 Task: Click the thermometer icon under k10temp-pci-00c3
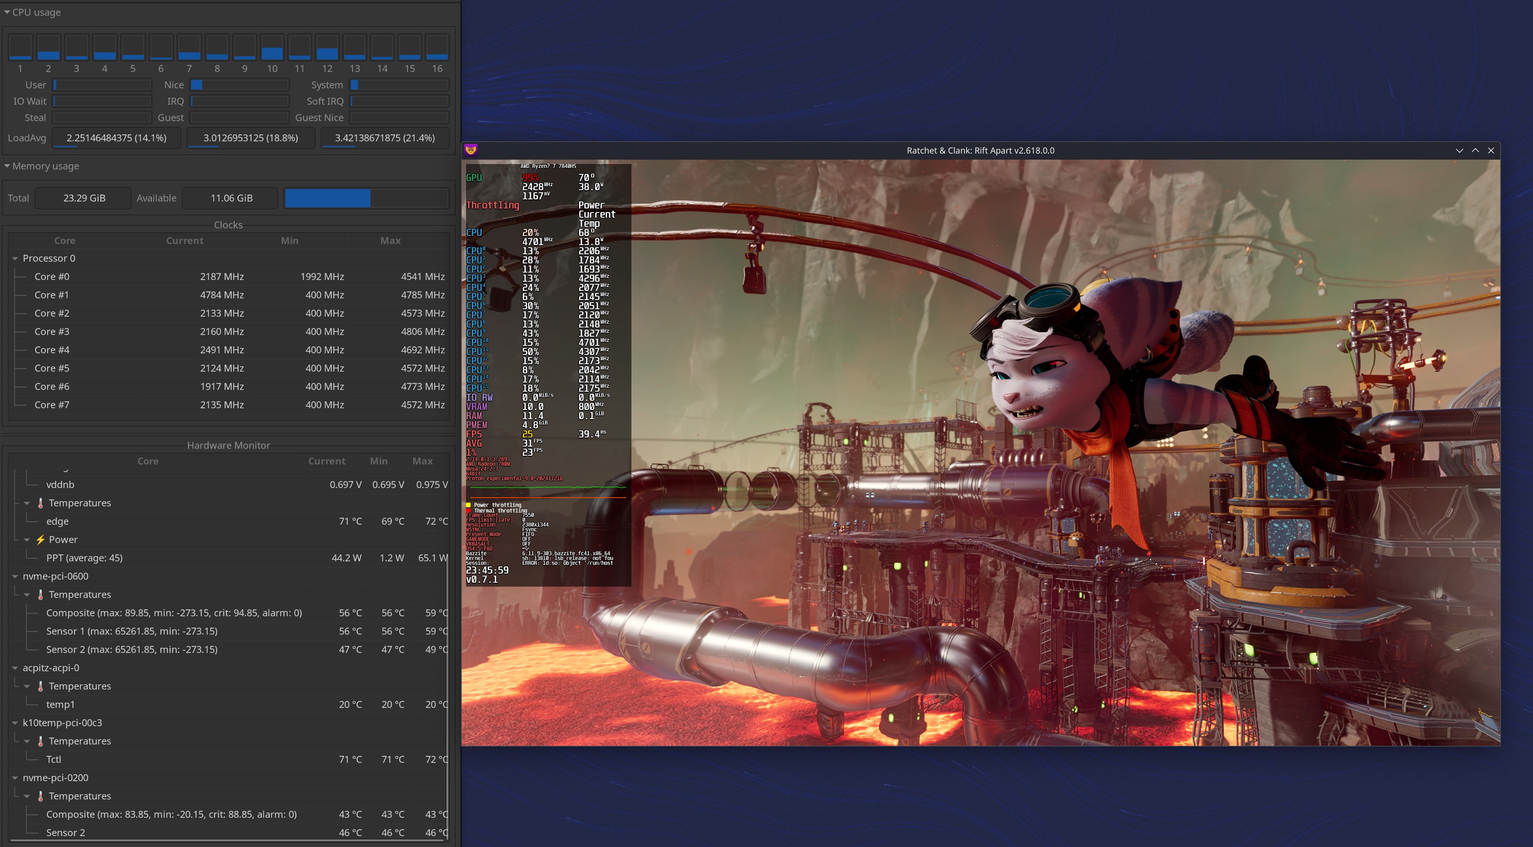tap(41, 741)
